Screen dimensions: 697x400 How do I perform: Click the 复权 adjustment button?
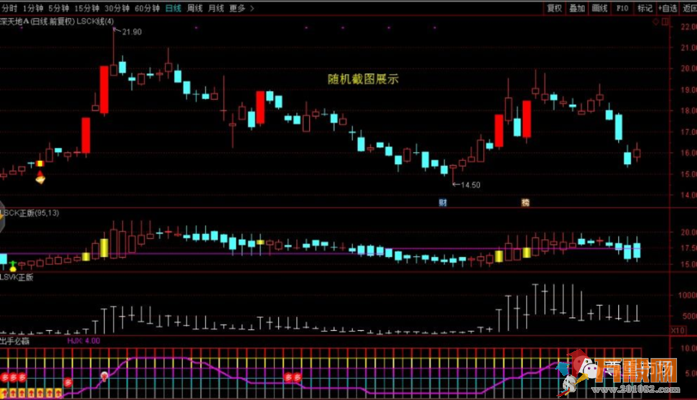click(554, 8)
